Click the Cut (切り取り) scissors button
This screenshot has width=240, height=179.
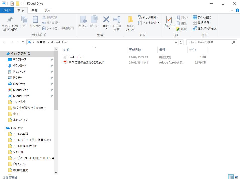click(x=50, y=17)
